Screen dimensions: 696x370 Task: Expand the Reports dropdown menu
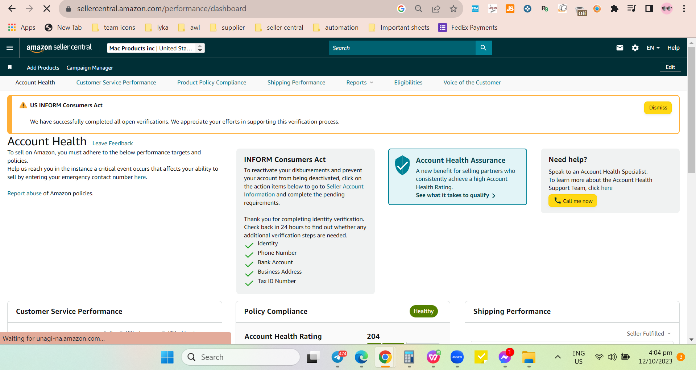(x=360, y=83)
